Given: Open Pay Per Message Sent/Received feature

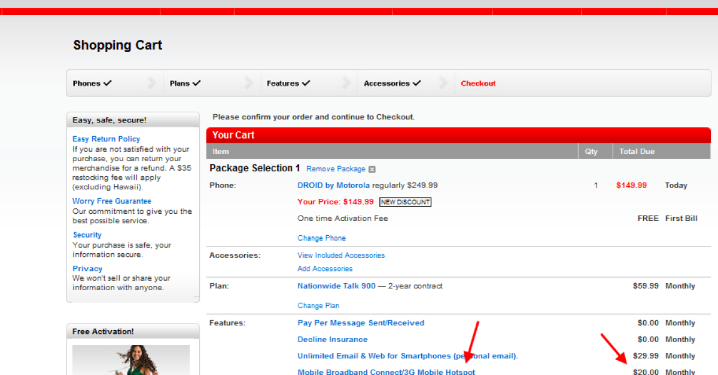Looking at the screenshot, I should (361, 323).
